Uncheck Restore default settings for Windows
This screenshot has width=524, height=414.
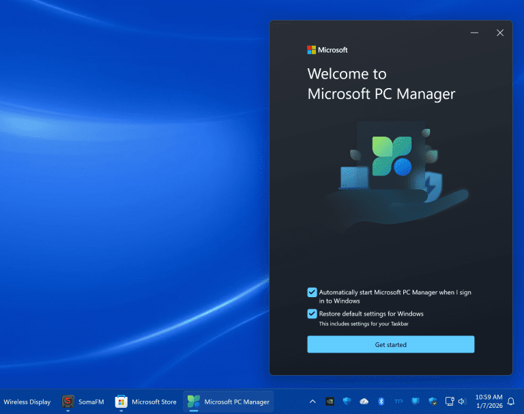[312, 314]
